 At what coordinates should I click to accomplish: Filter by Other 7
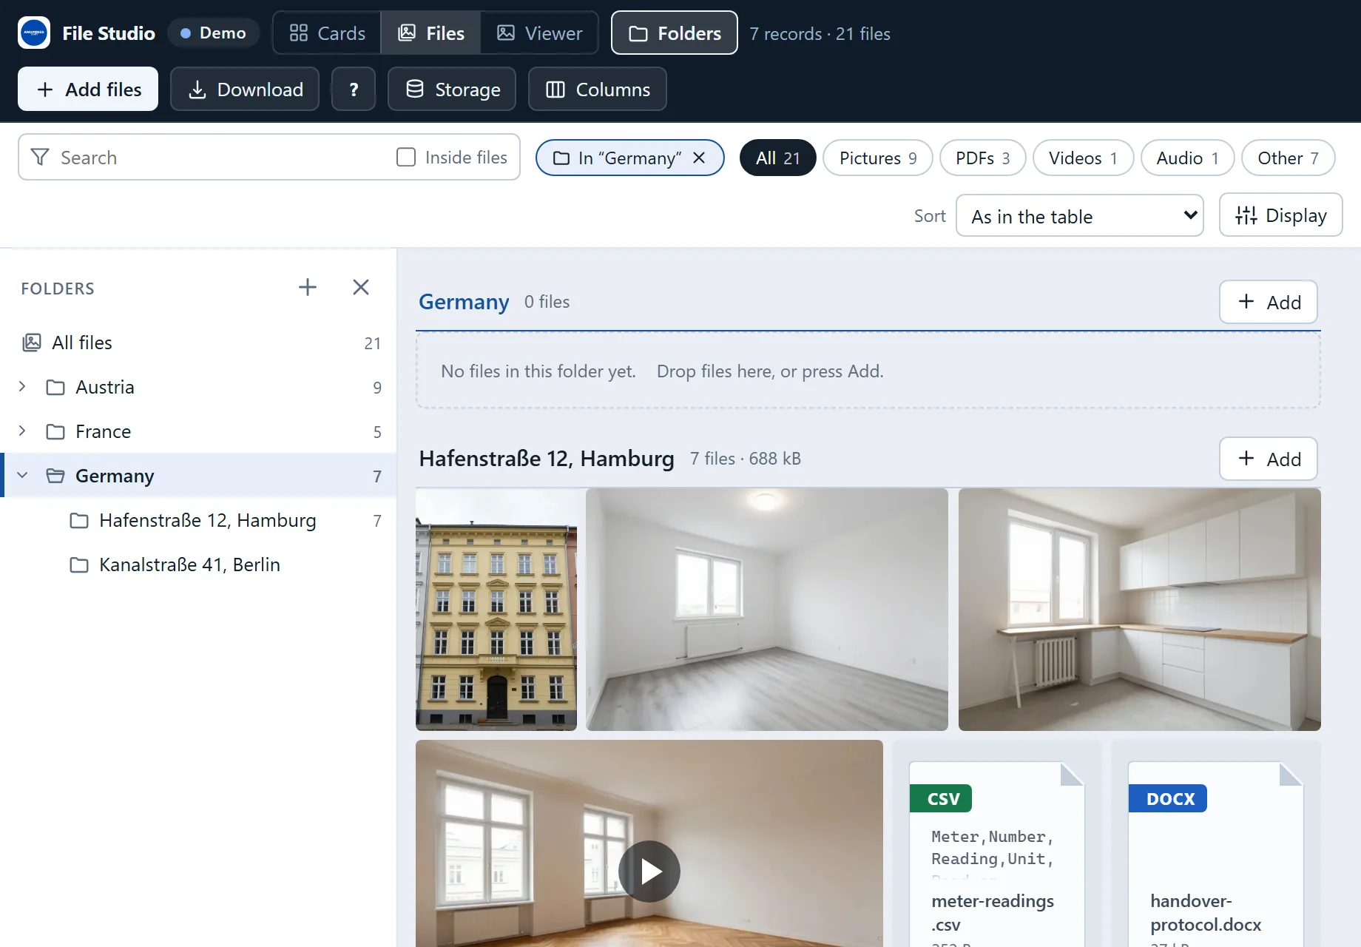coord(1289,158)
